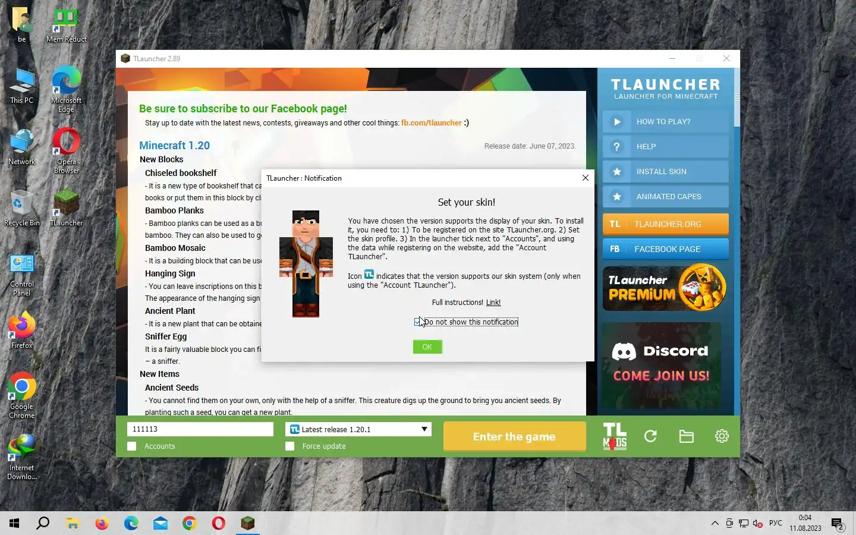Click the TLauncher taskbar icon
The image size is (856, 535).
tap(248, 523)
